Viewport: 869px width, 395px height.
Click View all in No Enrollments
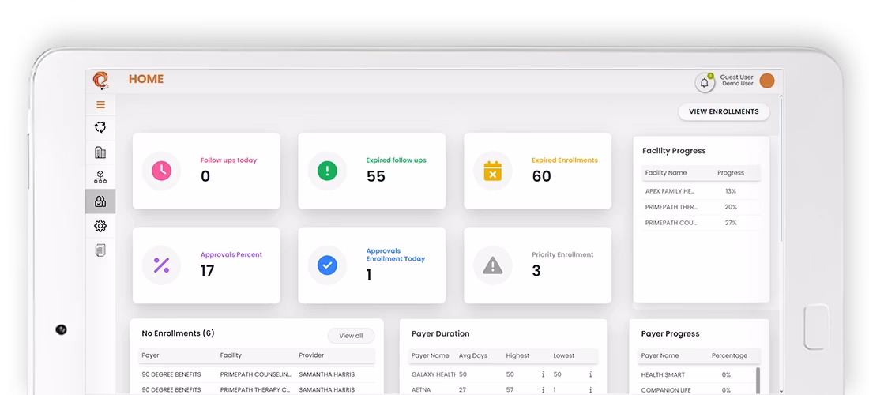click(351, 336)
